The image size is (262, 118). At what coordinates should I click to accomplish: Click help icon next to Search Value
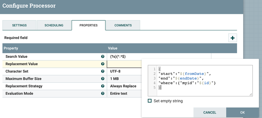(x=103, y=57)
